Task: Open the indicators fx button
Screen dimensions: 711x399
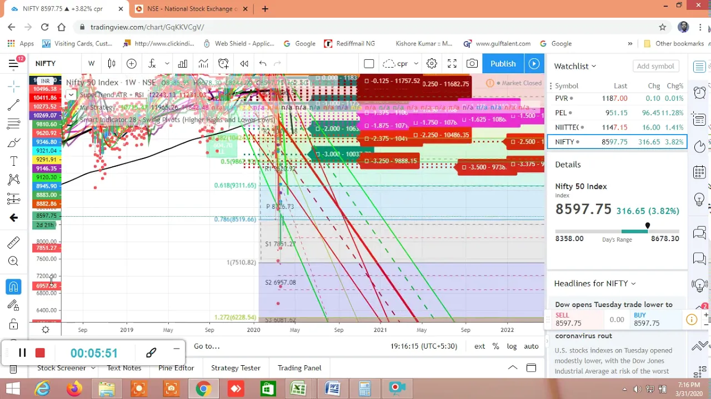Action: 152,64
